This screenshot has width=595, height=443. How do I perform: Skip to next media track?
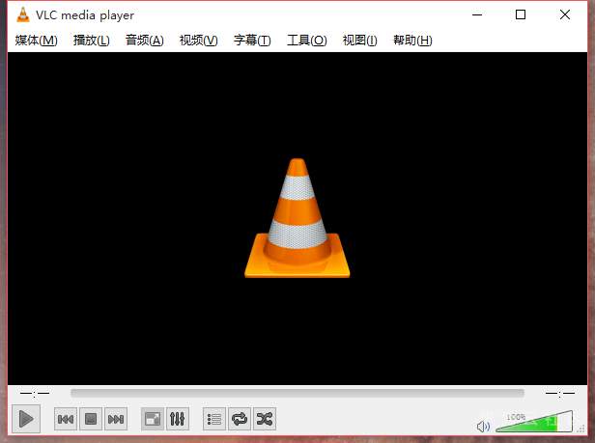[x=116, y=419]
